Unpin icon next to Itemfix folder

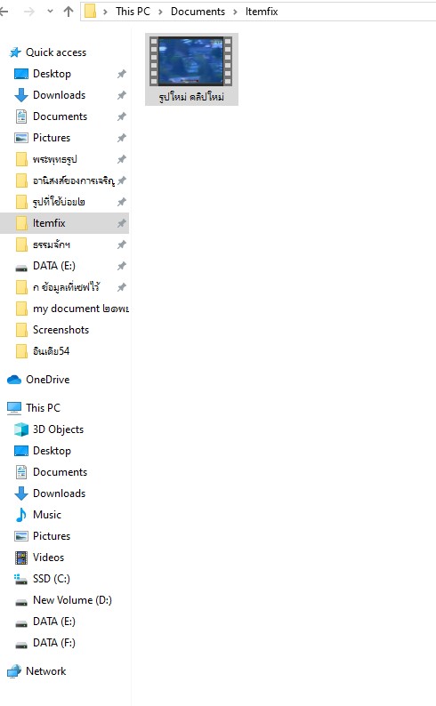pos(122,223)
